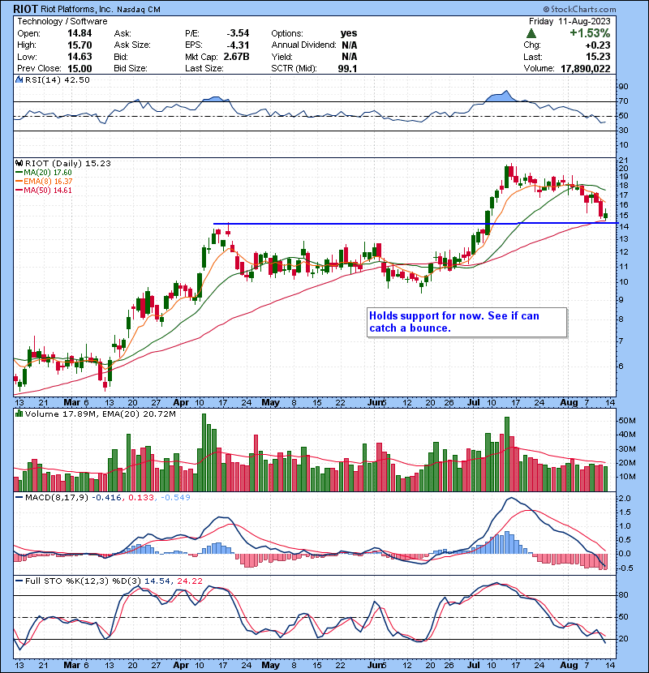Click the 2.0 tick on MACD axis
This screenshot has width=649, height=673.
pyautogui.click(x=625, y=499)
